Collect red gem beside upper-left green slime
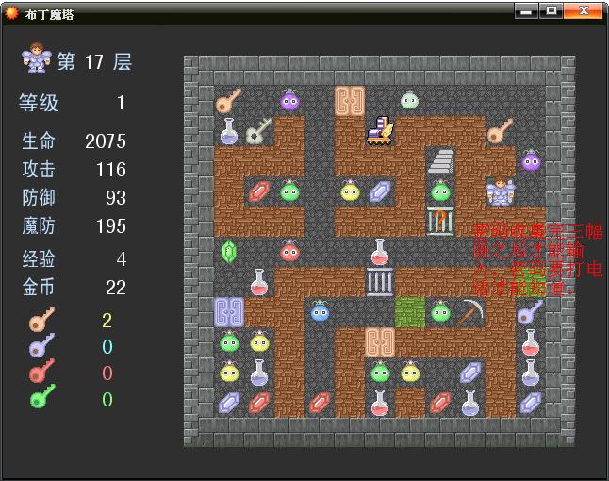 [x=259, y=191]
